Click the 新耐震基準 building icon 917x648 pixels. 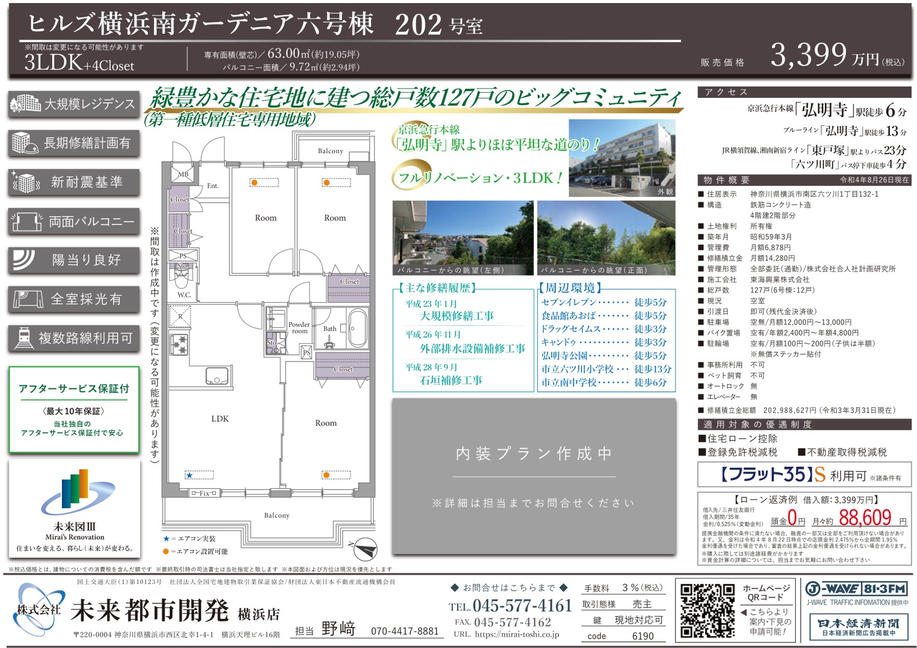(26, 182)
